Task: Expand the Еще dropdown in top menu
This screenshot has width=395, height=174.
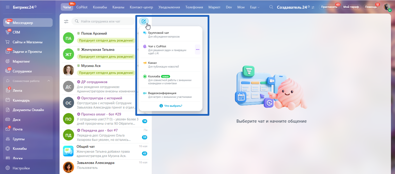Action: point(255,7)
